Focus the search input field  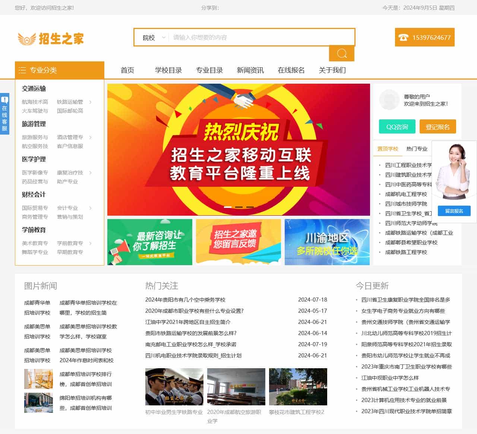(x=262, y=38)
